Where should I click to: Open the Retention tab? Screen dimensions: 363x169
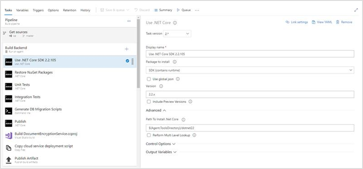coord(70,10)
